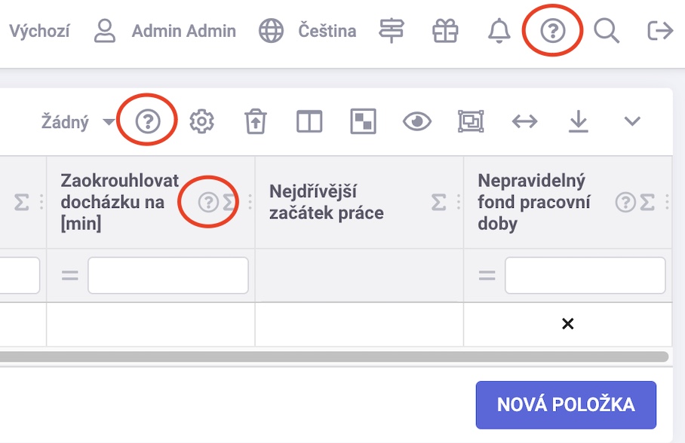Viewport: 685px width, 443px height.
Task: Click the horizontal scrollbar below the table
Action: 334,356
